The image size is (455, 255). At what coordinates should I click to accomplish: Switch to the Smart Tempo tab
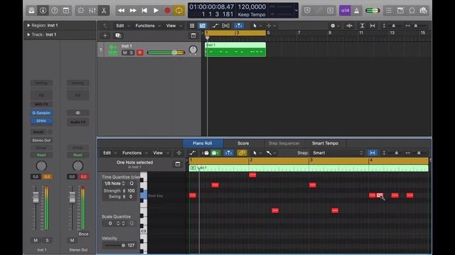coord(325,143)
